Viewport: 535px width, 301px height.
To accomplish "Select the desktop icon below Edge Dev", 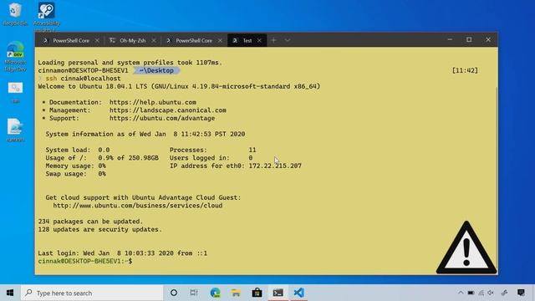I will pos(15,92).
